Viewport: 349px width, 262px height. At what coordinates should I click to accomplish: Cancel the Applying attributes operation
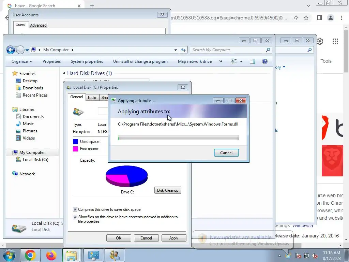coord(226,152)
